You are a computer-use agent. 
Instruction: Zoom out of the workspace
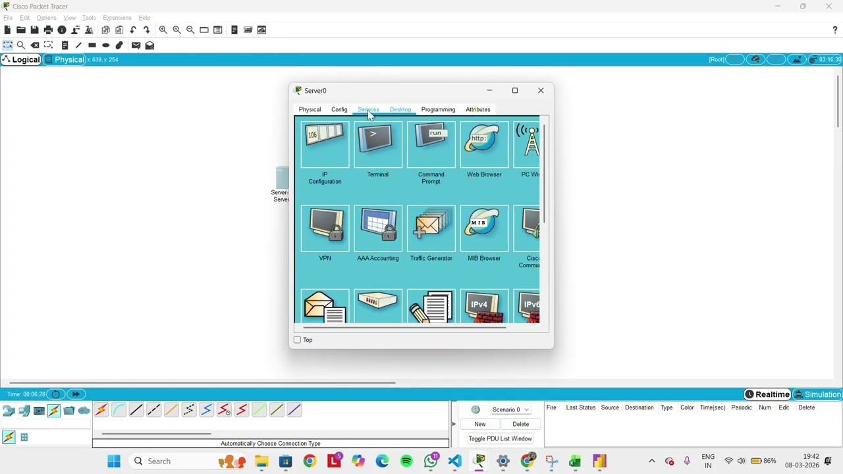pyautogui.click(x=190, y=30)
